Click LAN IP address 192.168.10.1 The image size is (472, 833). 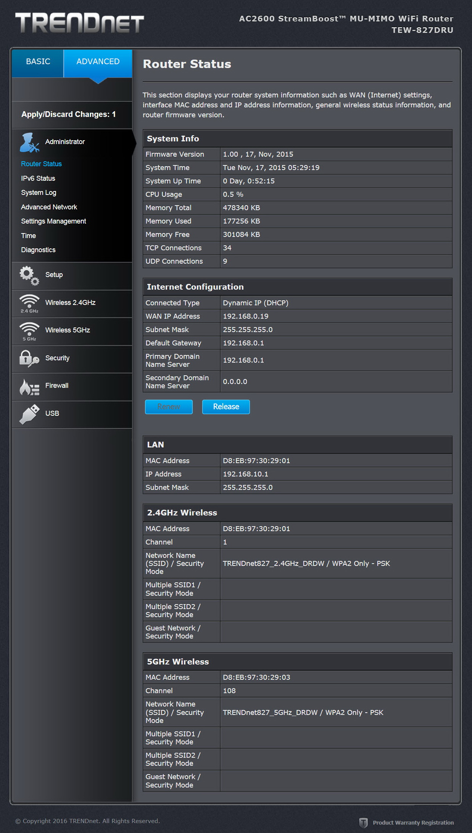[246, 474]
